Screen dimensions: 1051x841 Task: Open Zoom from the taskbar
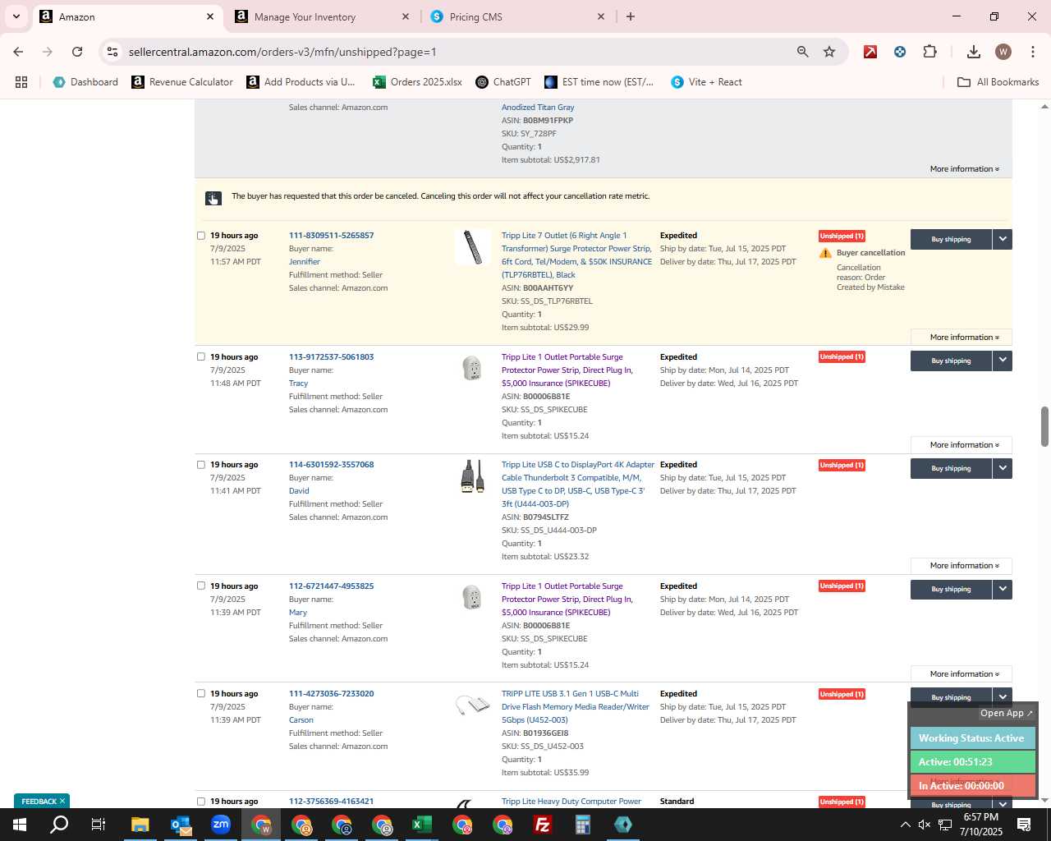221,825
